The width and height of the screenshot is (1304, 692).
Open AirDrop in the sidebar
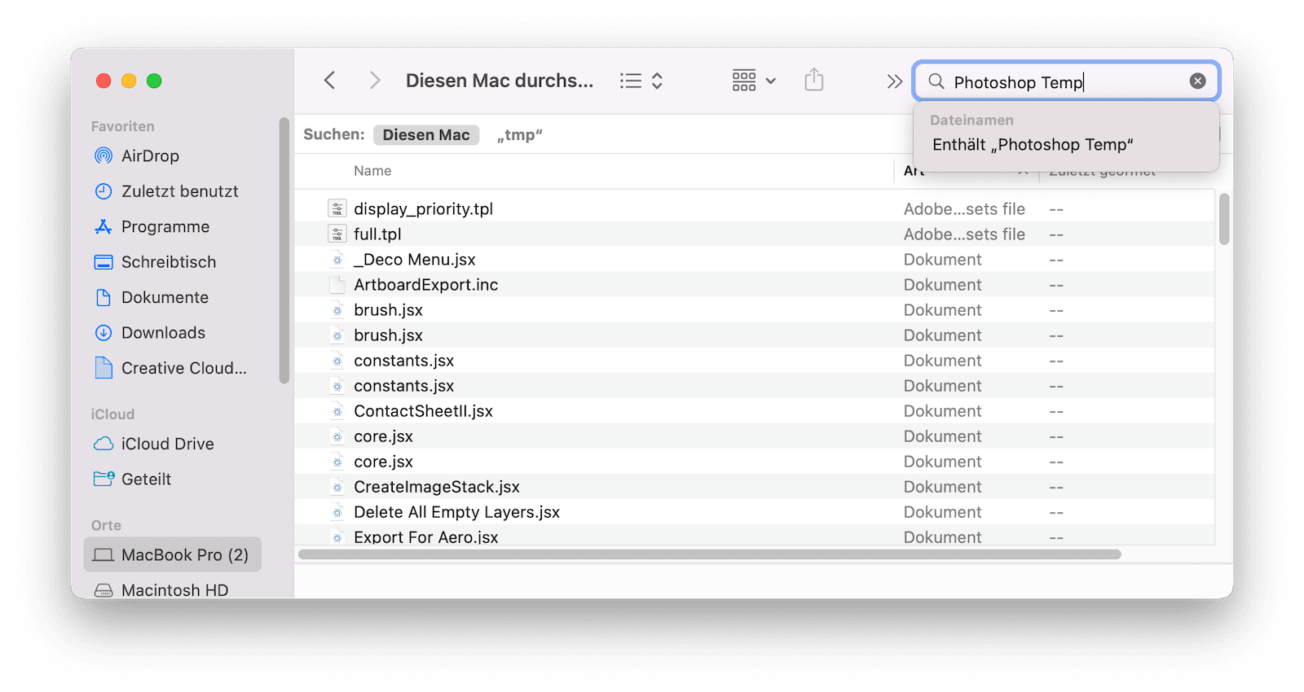click(x=150, y=156)
